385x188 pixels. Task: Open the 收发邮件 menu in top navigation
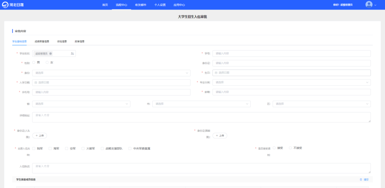[x=141, y=5]
